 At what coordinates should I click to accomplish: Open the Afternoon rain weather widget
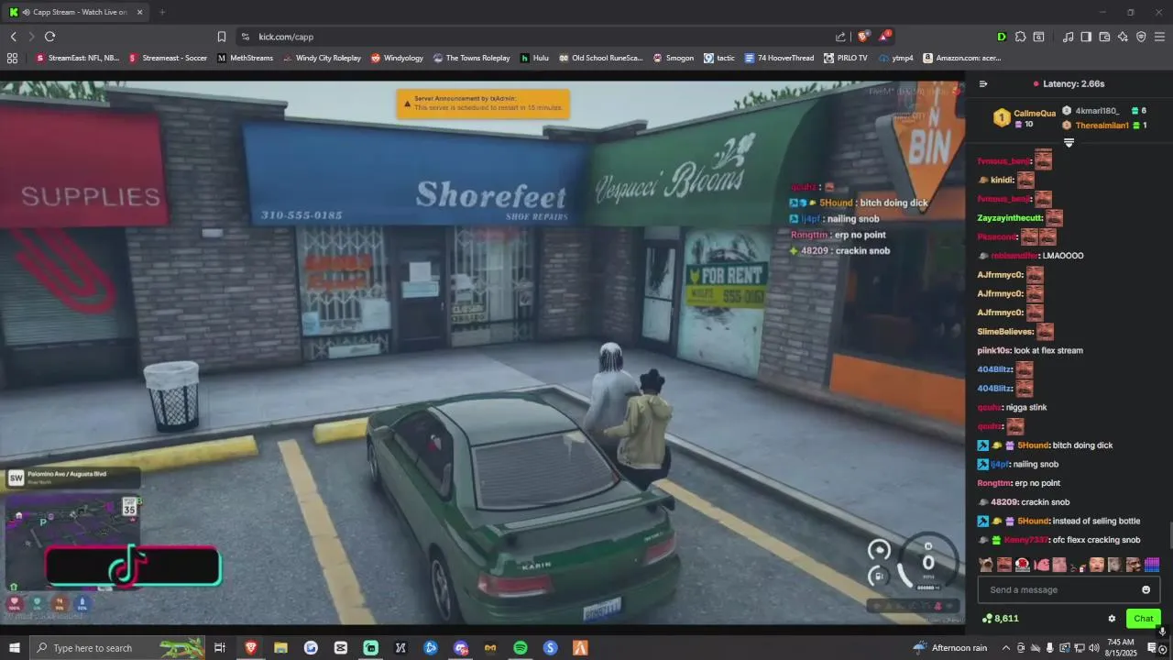tap(949, 648)
